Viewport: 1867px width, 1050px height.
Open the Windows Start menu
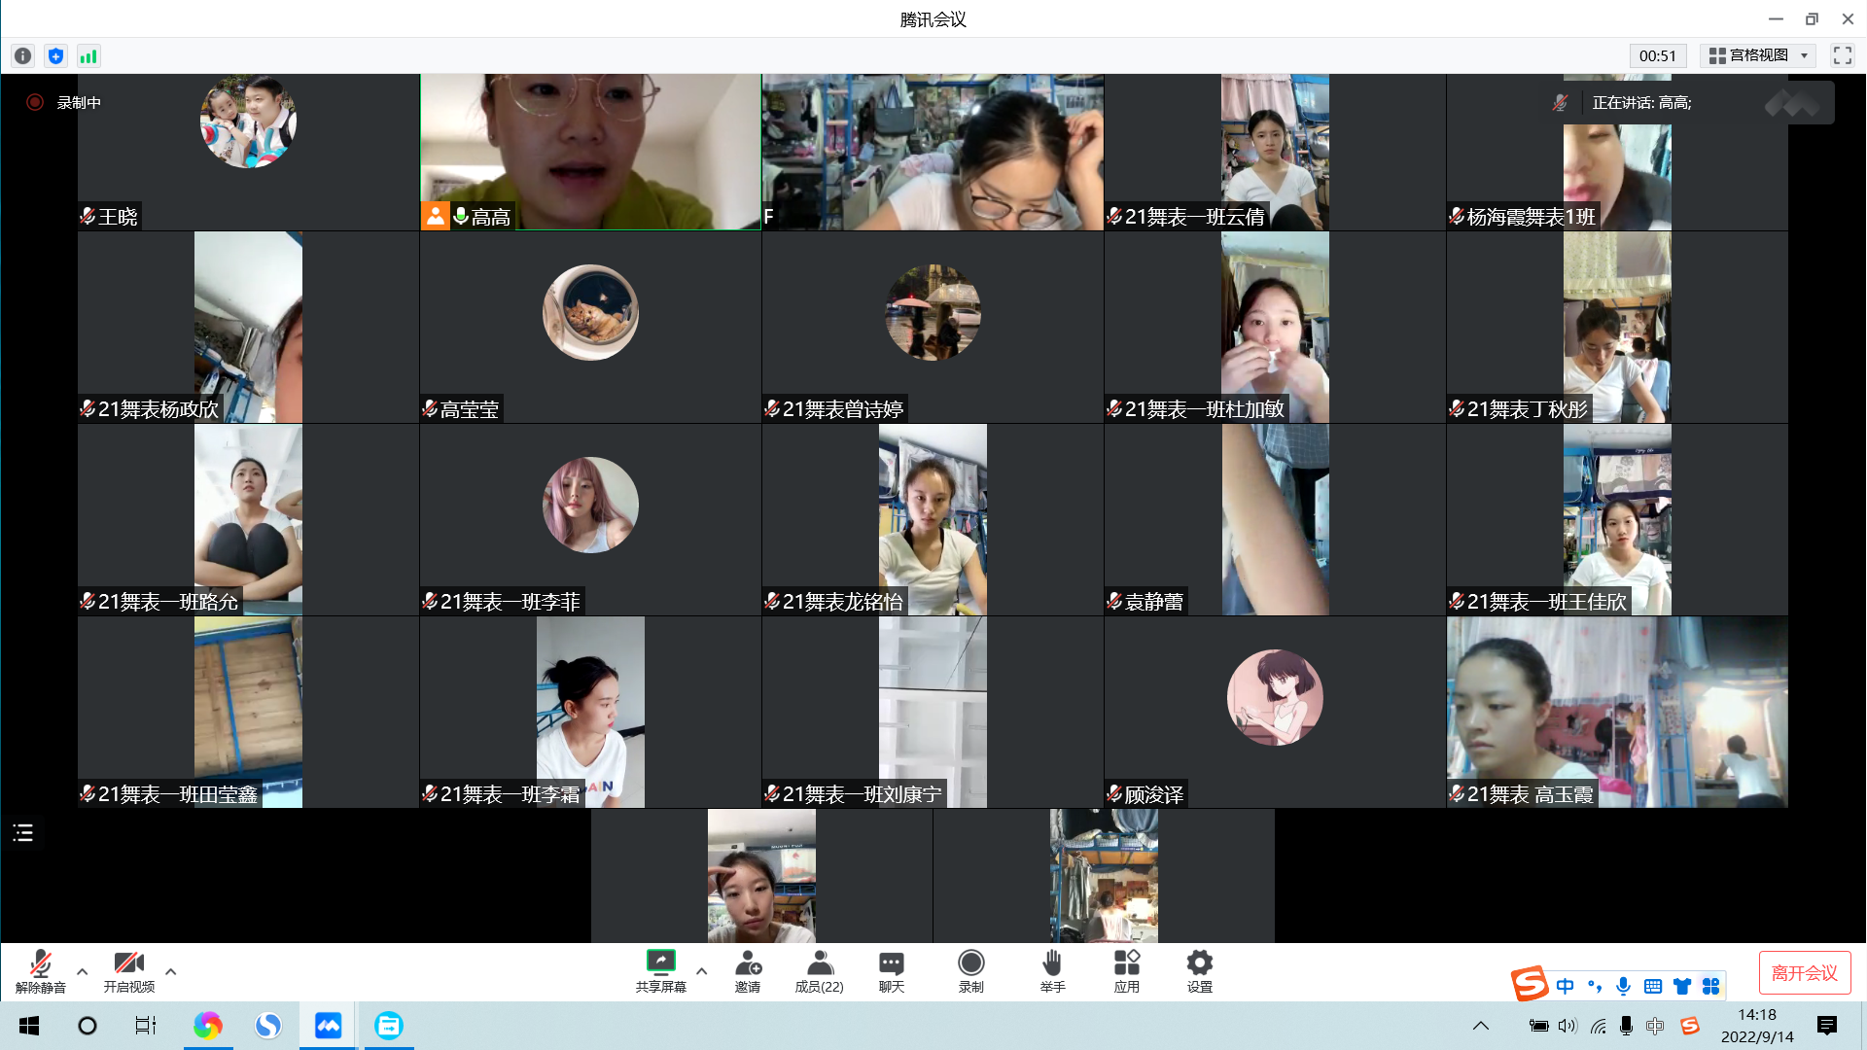(29, 1026)
